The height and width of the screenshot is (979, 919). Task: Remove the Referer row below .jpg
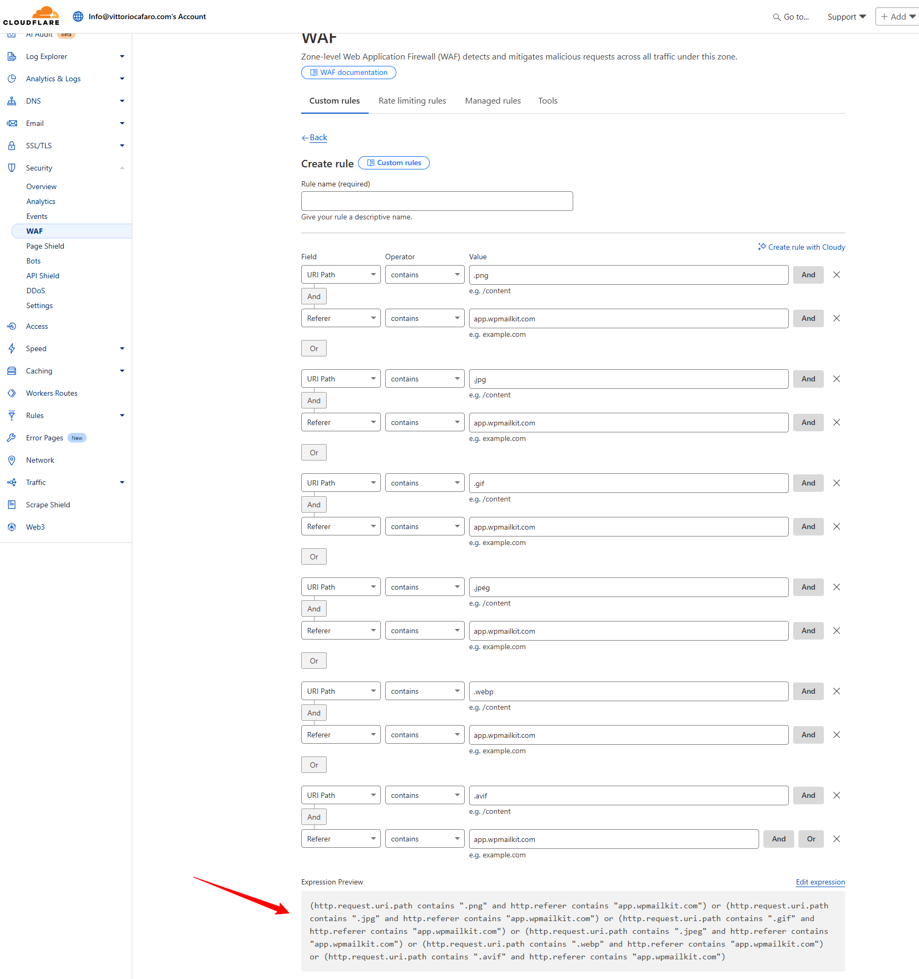[837, 422]
